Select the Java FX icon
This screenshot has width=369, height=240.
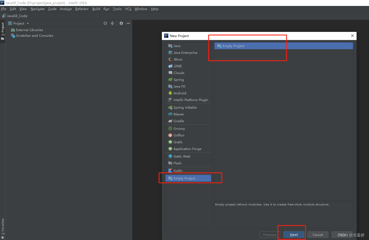tap(170, 86)
